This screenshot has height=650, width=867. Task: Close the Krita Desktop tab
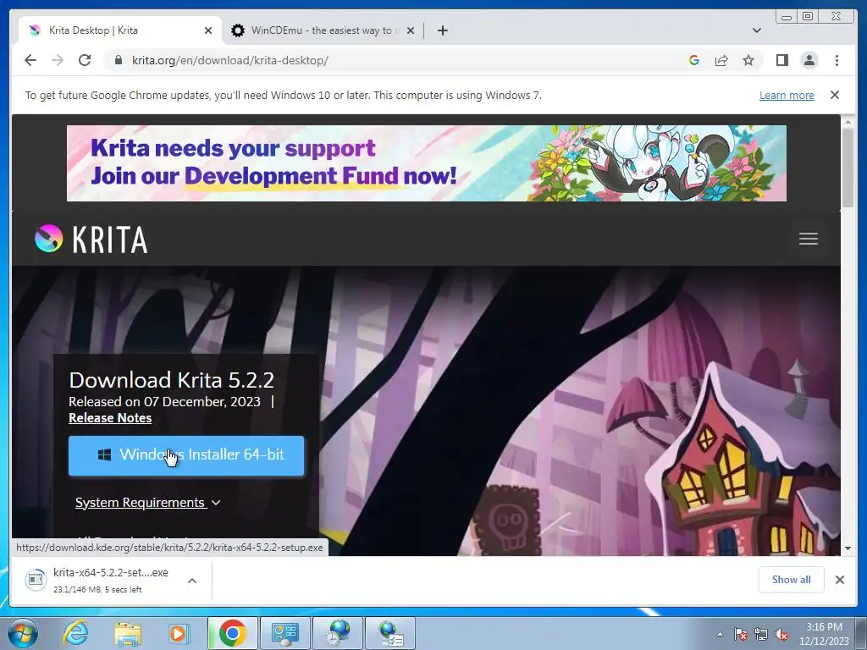click(x=208, y=30)
